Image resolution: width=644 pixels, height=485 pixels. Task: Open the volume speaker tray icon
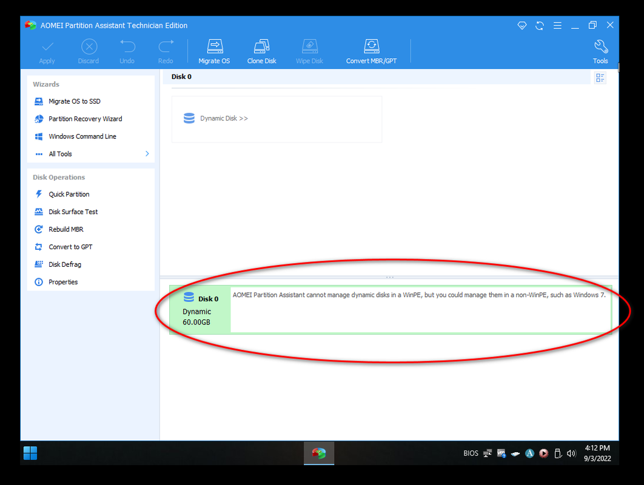pyautogui.click(x=571, y=453)
